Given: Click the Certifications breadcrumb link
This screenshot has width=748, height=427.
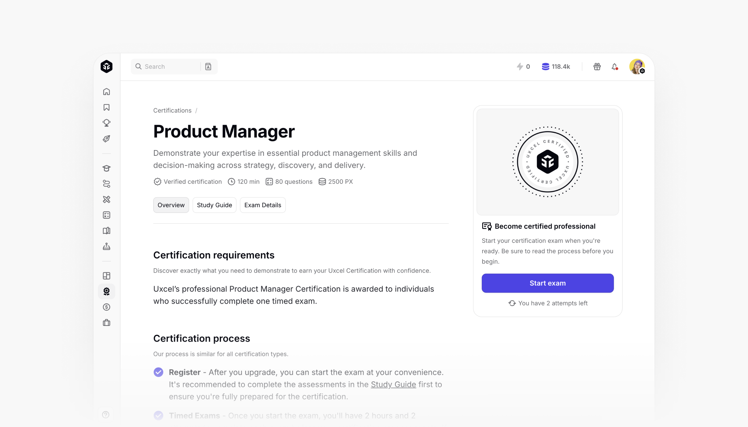Looking at the screenshot, I should pyautogui.click(x=172, y=110).
